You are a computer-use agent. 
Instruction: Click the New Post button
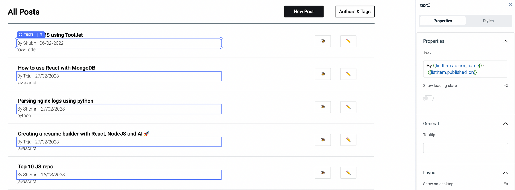[x=304, y=12]
